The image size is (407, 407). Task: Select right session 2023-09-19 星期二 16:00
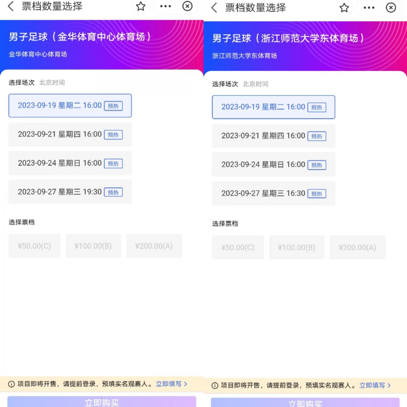[x=274, y=107]
